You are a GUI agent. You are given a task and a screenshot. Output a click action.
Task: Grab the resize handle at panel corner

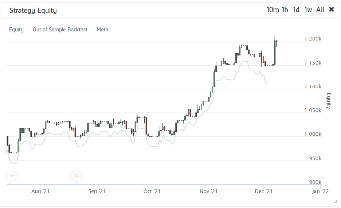point(335,202)
